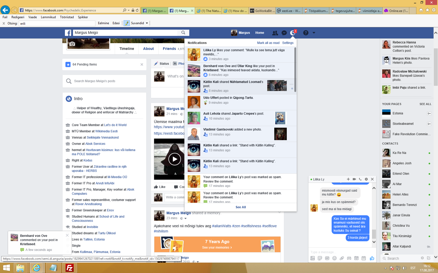Screen dimensions: 438x273
Task: Open the notifications globe icon
Action: pos(293,33)
